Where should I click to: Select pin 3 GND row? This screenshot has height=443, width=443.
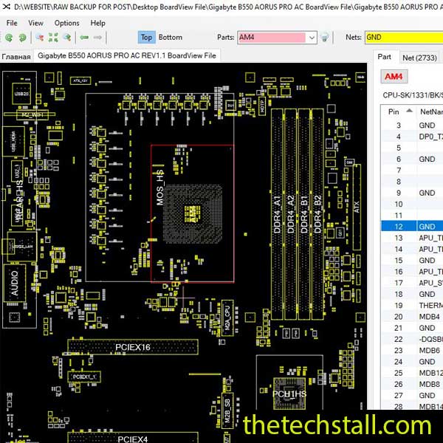pyautogui.click(x=412, y=126)
